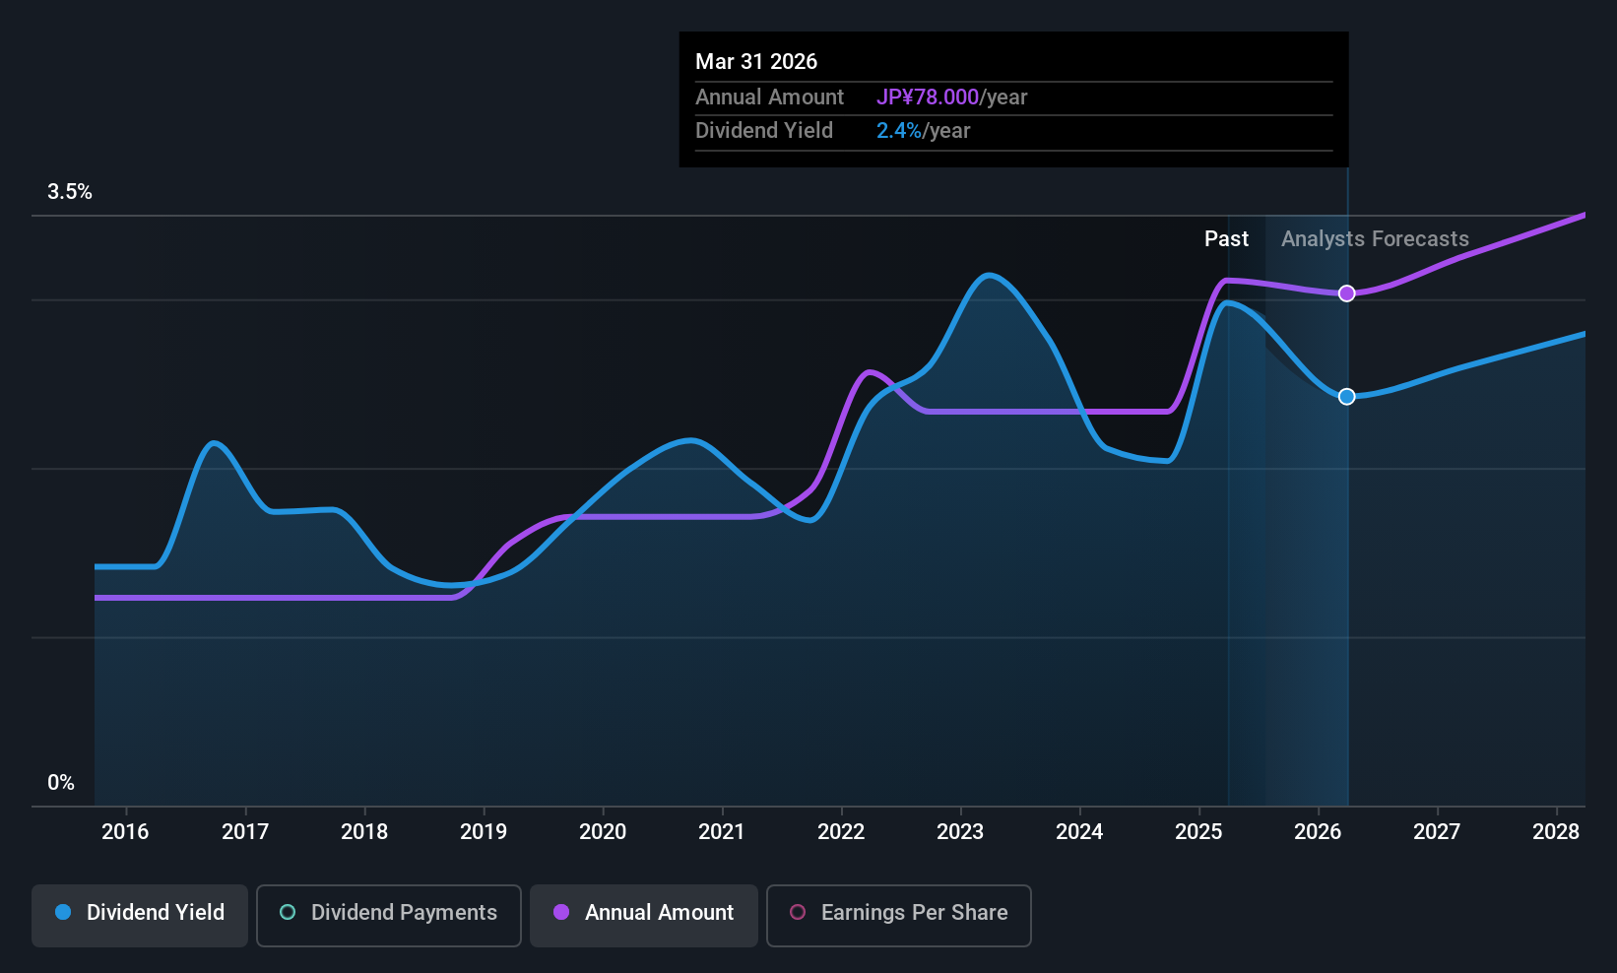
Task: Click the 2018 axis label
Action: (x=364, y=832)
